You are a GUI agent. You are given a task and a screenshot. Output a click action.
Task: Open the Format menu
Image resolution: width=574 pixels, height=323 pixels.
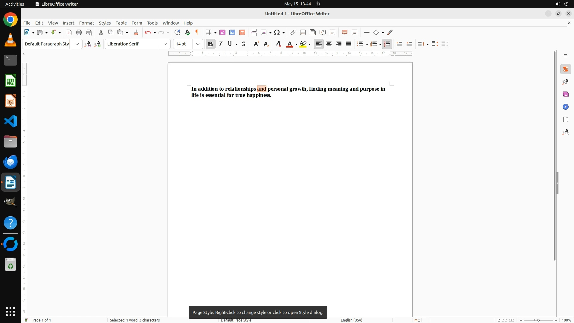coord(86,23)
